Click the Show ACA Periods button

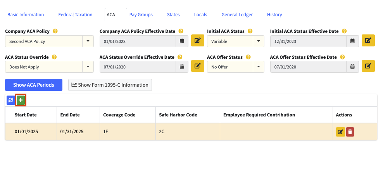[34, 85]
